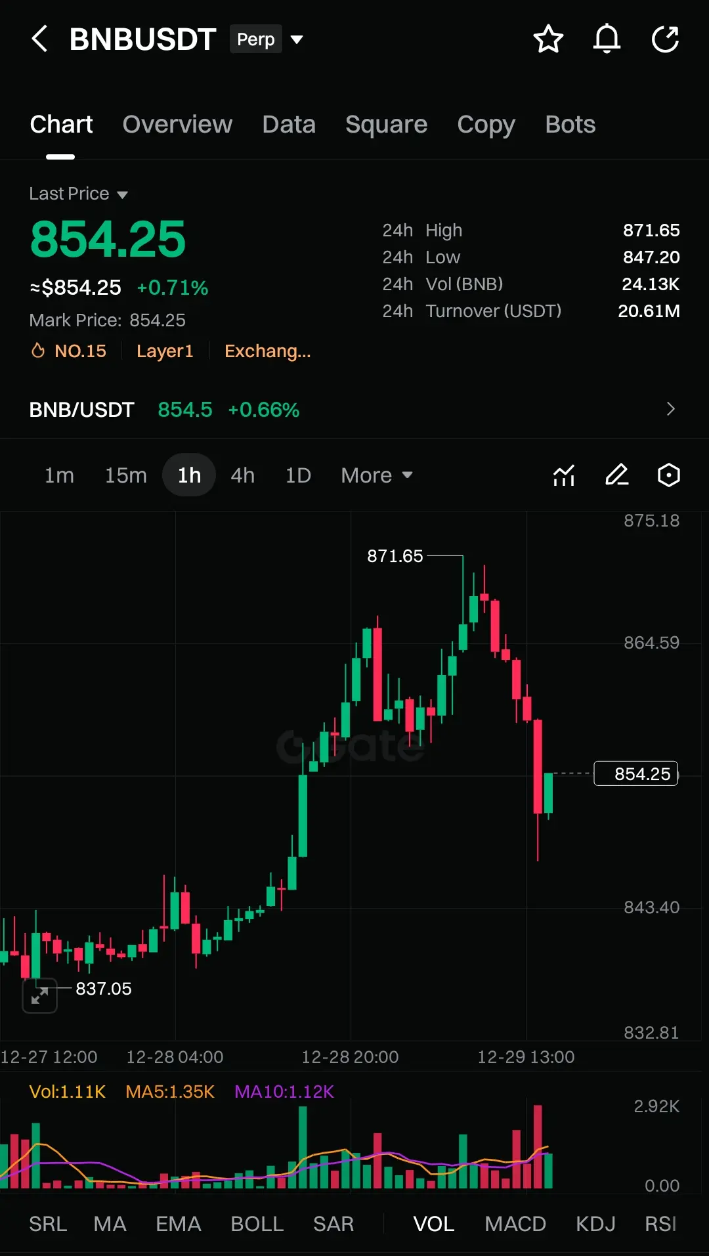Select 4h timeframe

[242, 475]
